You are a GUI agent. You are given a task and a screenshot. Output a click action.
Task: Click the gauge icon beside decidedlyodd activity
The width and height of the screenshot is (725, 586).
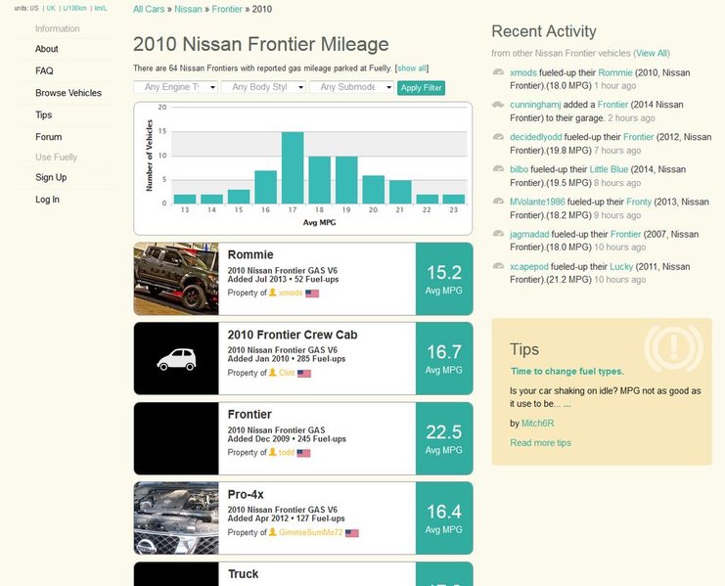pos(498,137)
